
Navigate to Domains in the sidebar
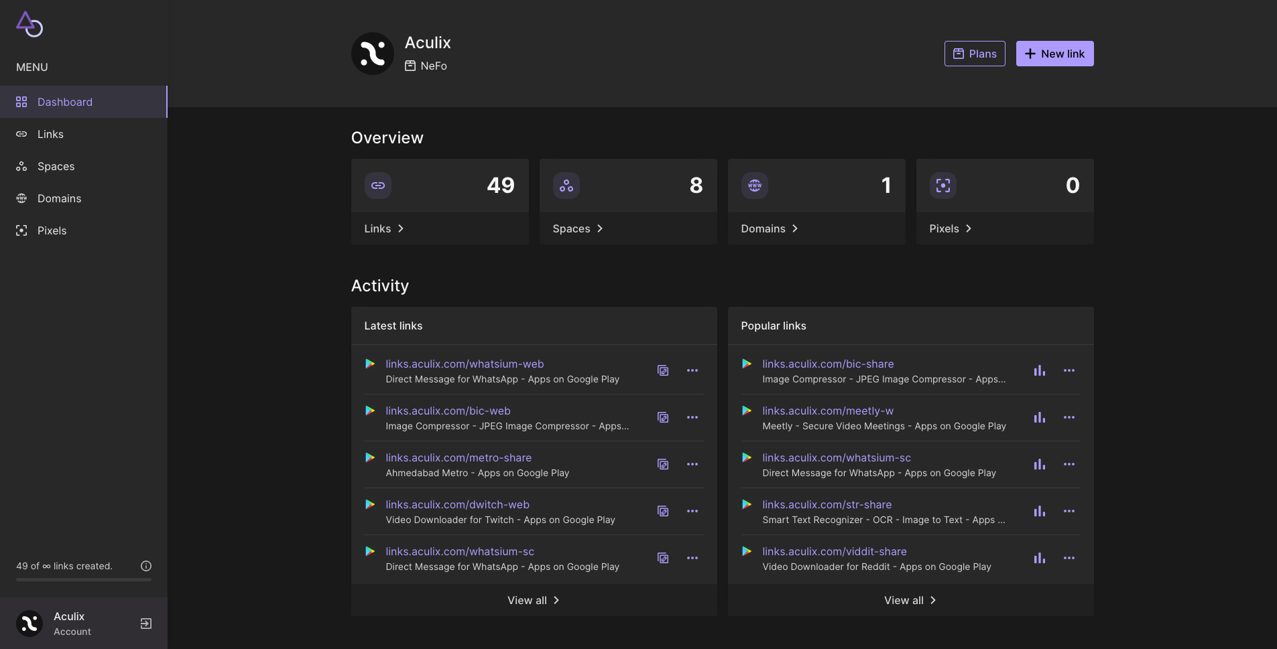coord(83,198)
